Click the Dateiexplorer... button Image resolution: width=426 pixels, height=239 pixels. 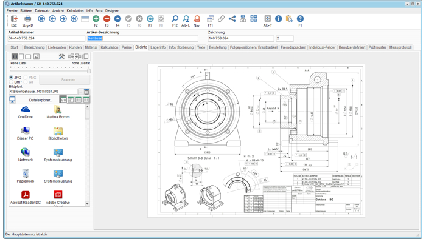tap(41, 100)
